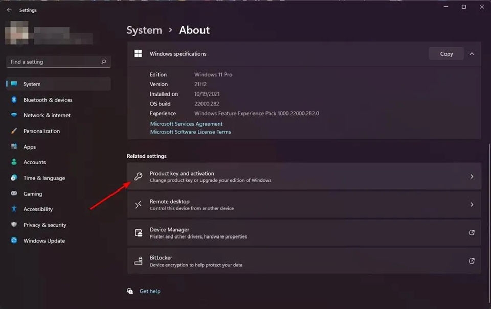This screenshot has width=491, height=309.
Task: Click the Network wifi icon in sidebar
Action: click(x=14, y=115)
